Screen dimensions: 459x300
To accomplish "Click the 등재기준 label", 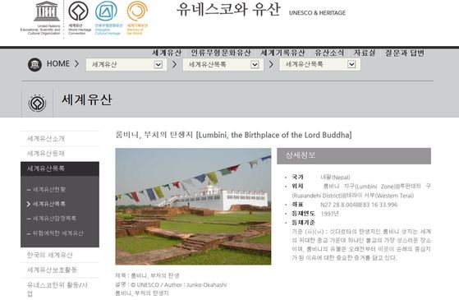I will [x=303, y=223].
